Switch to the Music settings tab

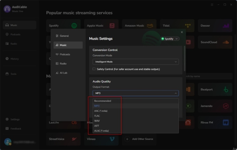(x=68, y=45)
